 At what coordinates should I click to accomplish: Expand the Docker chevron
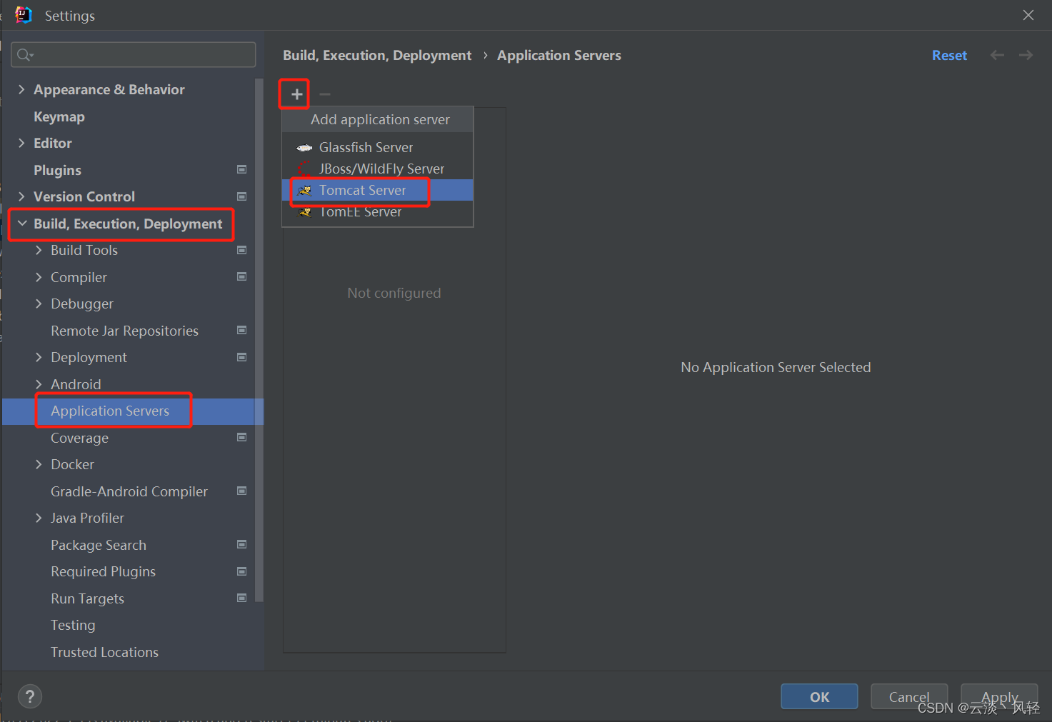point(39,464)
